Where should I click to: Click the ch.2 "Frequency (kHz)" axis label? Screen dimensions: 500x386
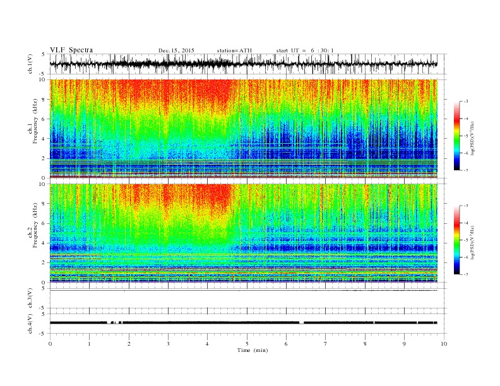click(35, 225)
